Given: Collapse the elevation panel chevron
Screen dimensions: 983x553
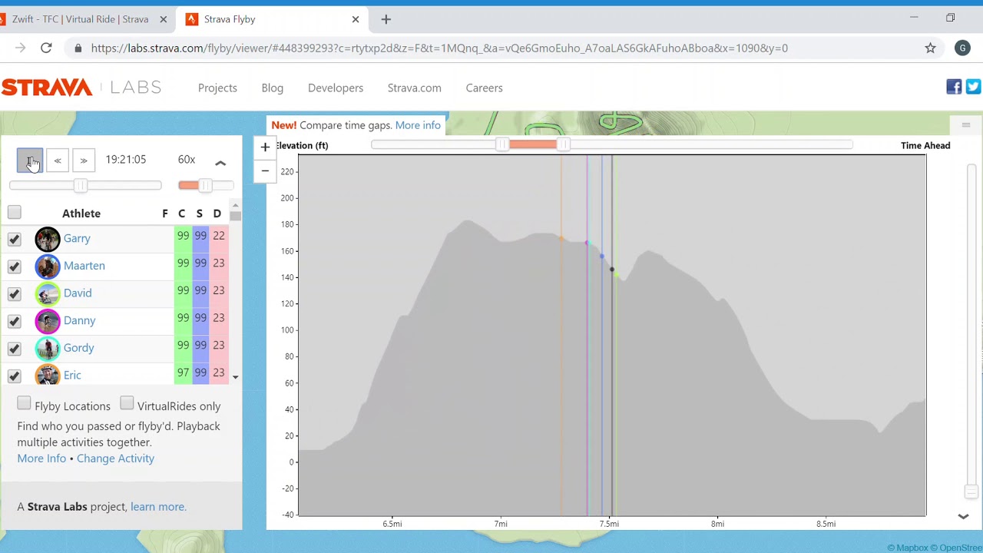Looking at the screenshot, I should [x=963, y=517].
